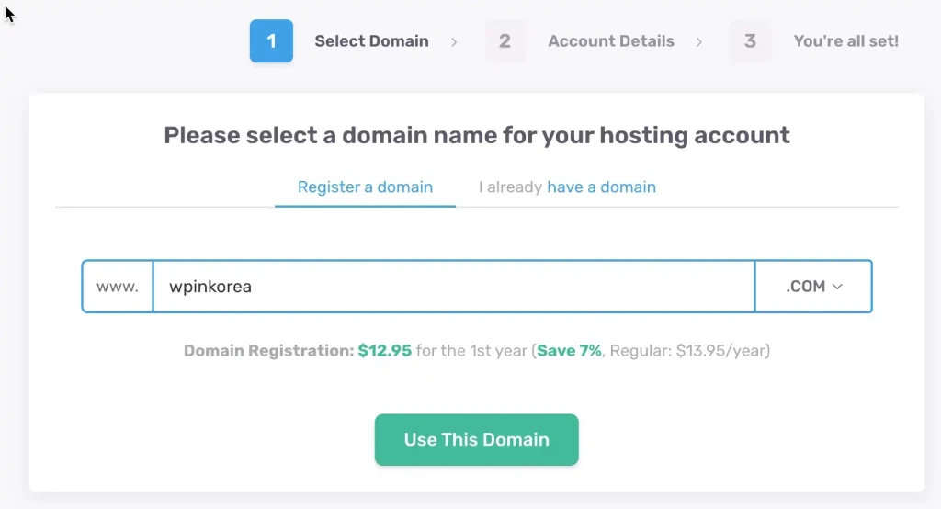
Task: Click the Regular: $13.95/year text
Action: (689, 351)
